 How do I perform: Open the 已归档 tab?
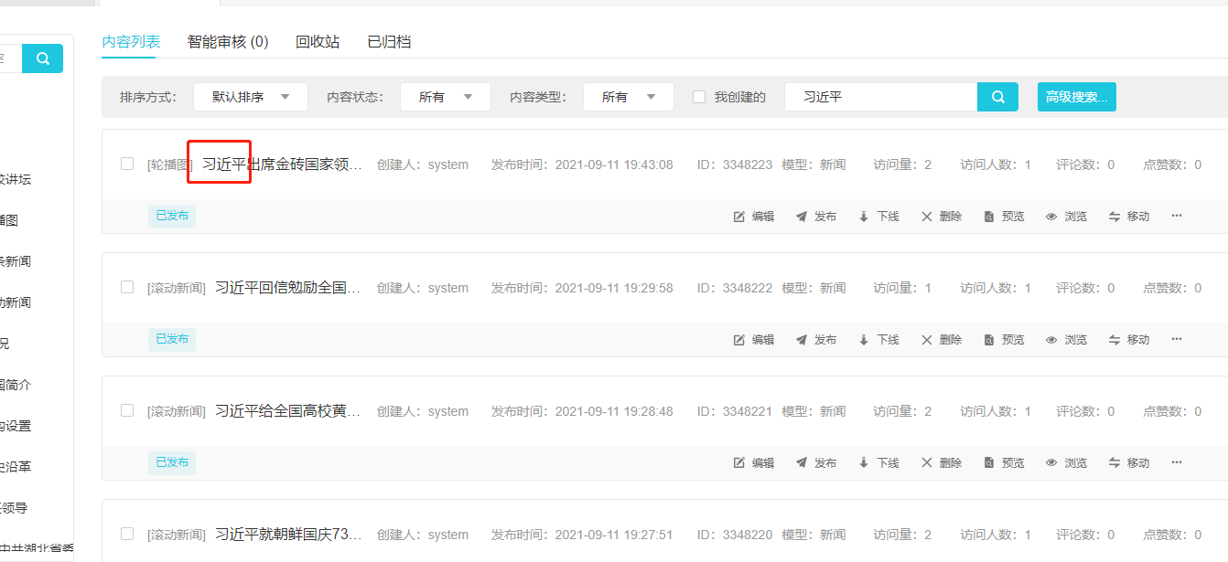click(389, 42)
